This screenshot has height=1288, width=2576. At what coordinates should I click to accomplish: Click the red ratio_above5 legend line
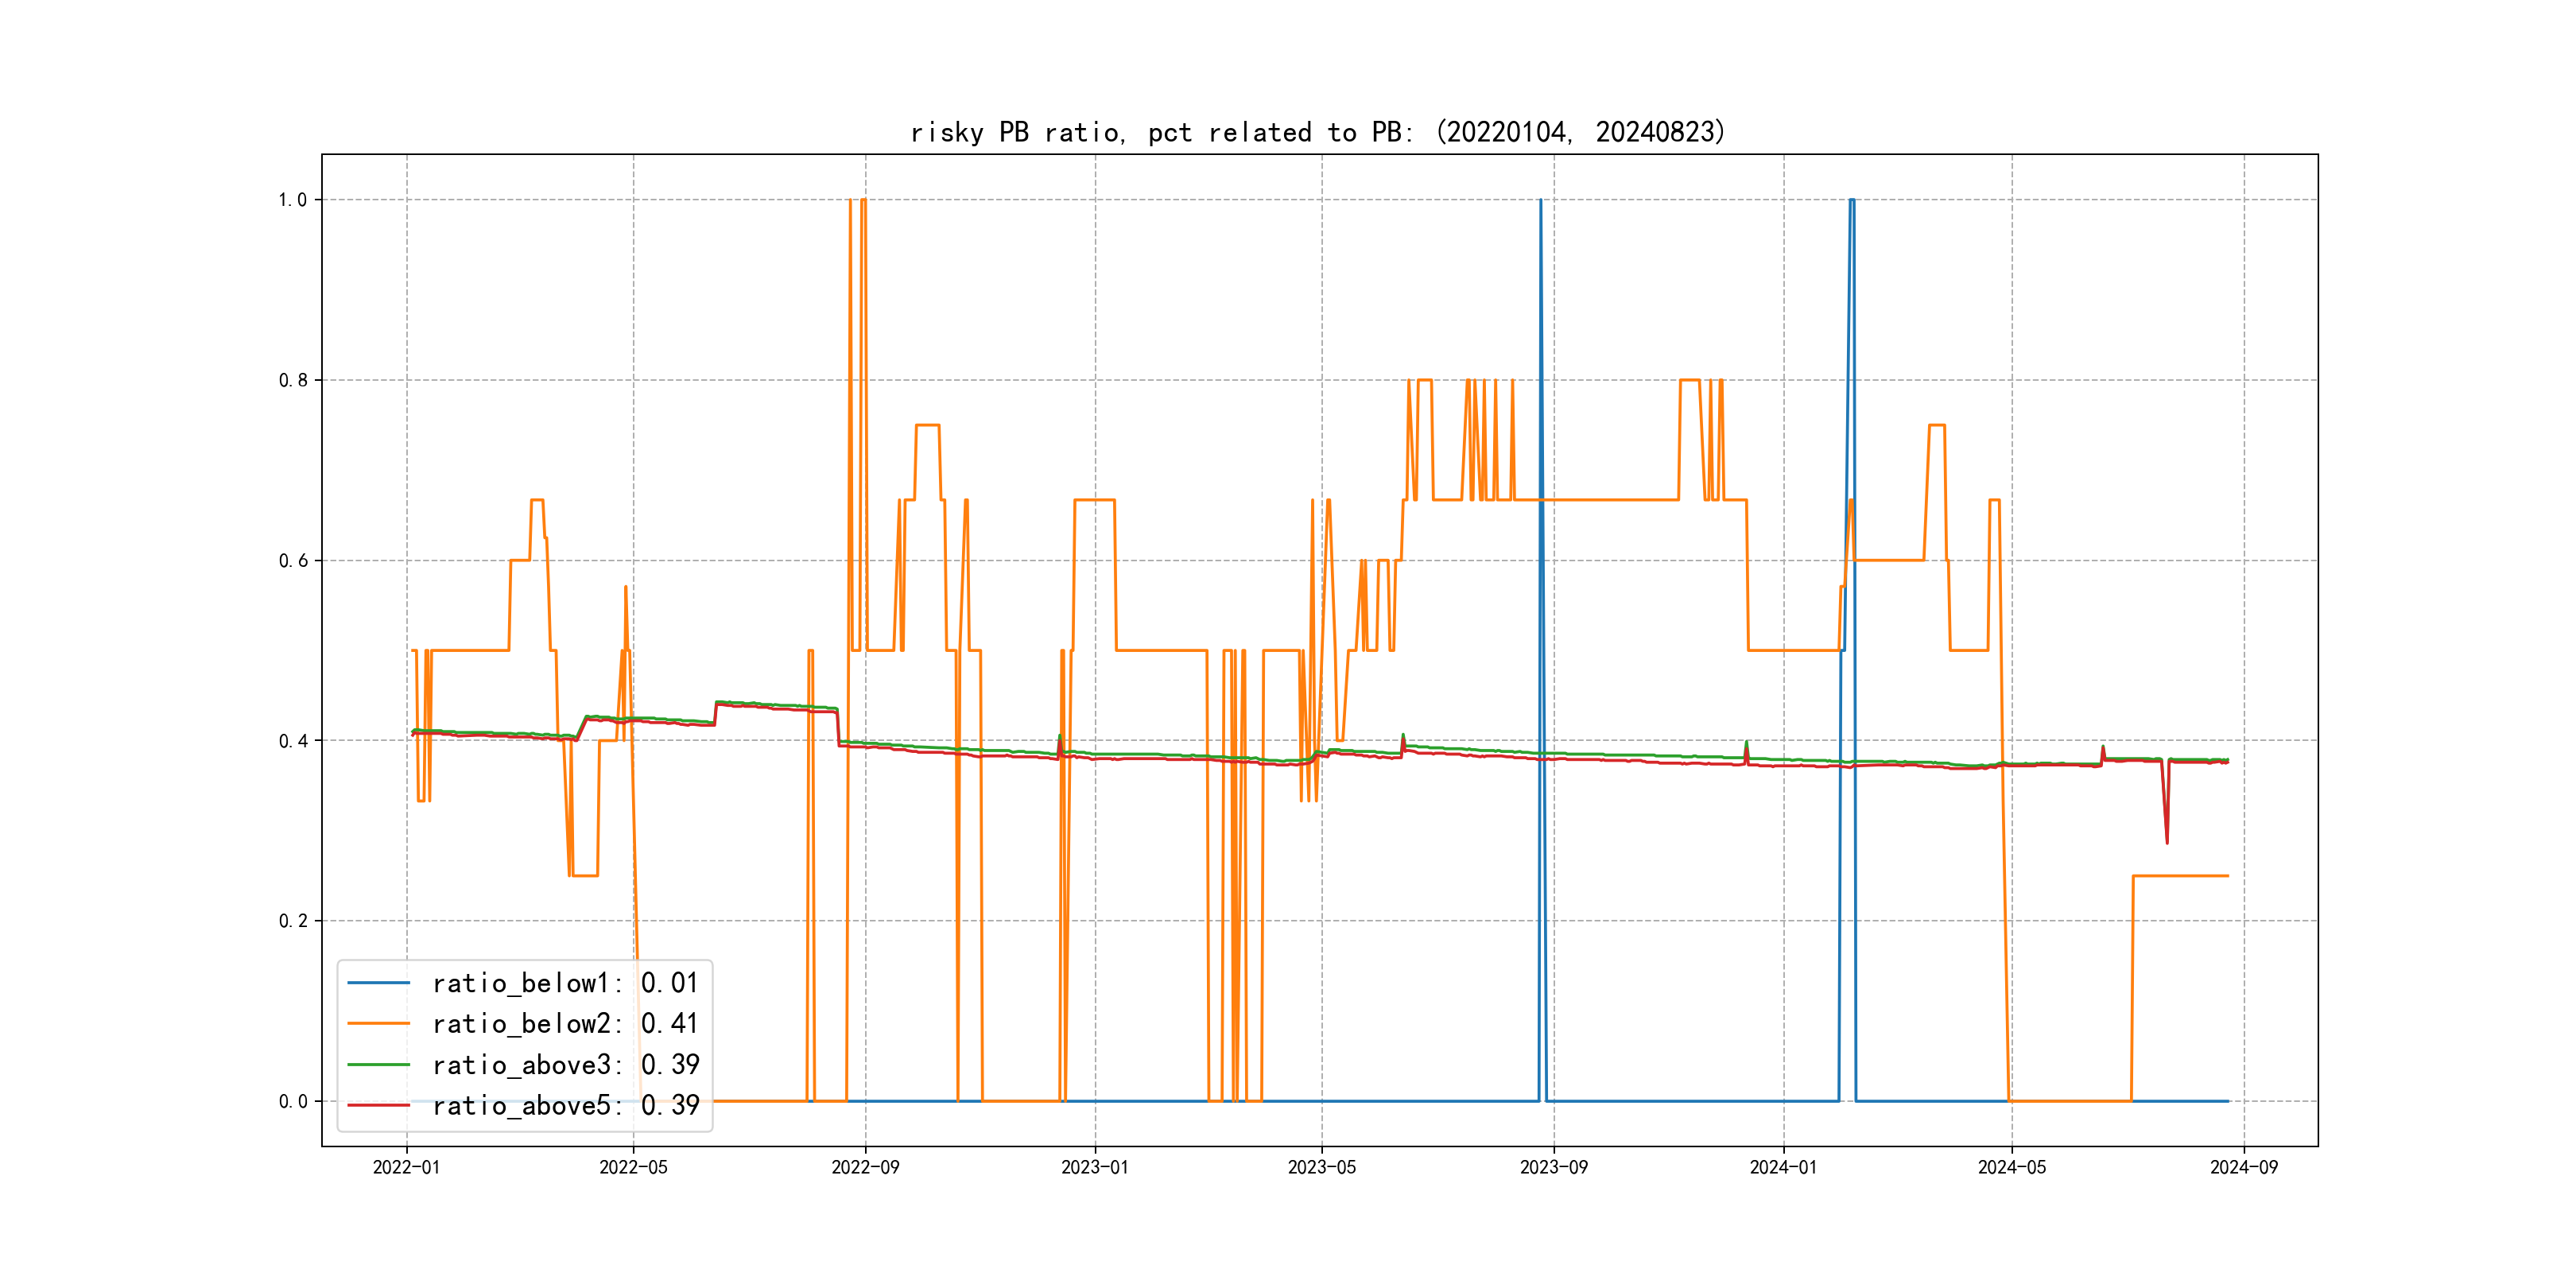tap(378, 1106)
